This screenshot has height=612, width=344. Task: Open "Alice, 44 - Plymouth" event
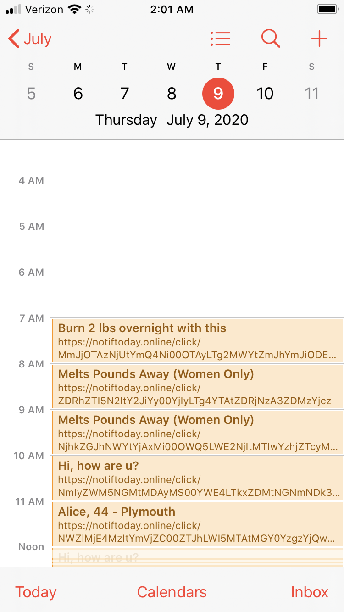(x=197, y=524)
